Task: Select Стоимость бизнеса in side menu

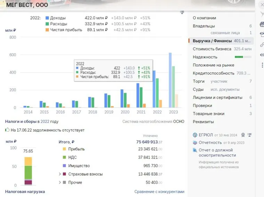Action: pyautogui.click(x=212, y=49)
